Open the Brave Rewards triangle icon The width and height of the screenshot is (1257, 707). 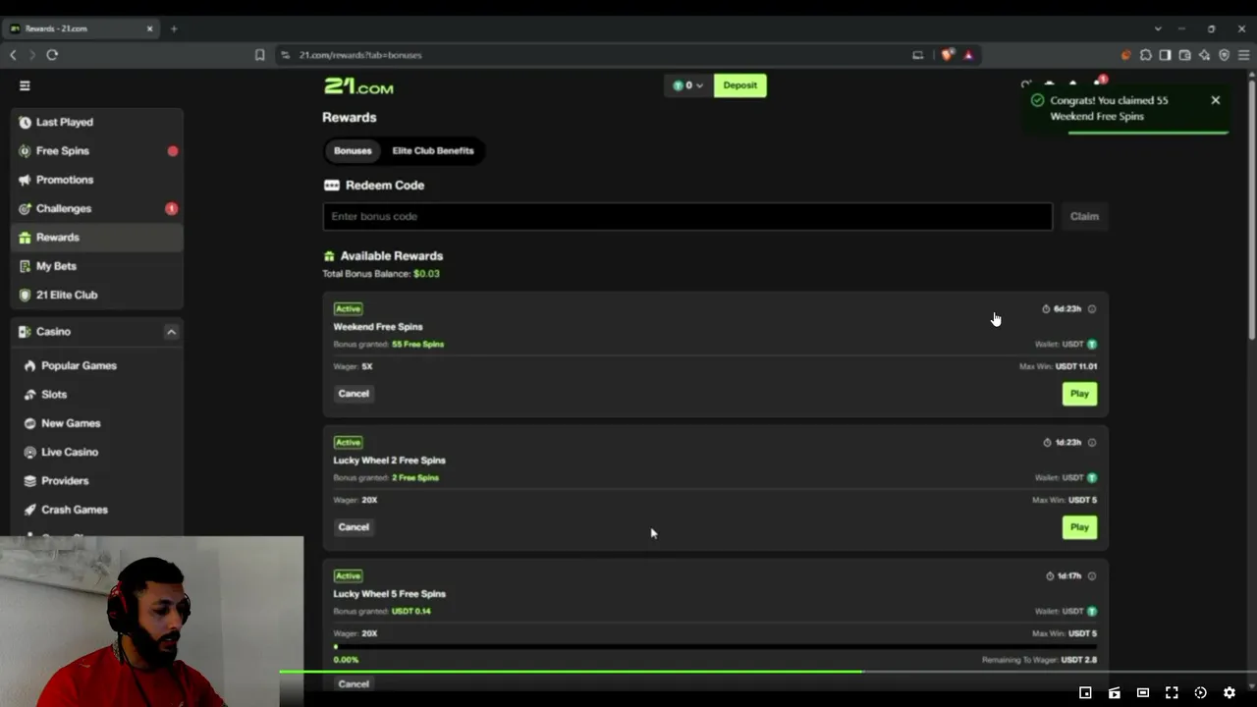pos(968,55)
